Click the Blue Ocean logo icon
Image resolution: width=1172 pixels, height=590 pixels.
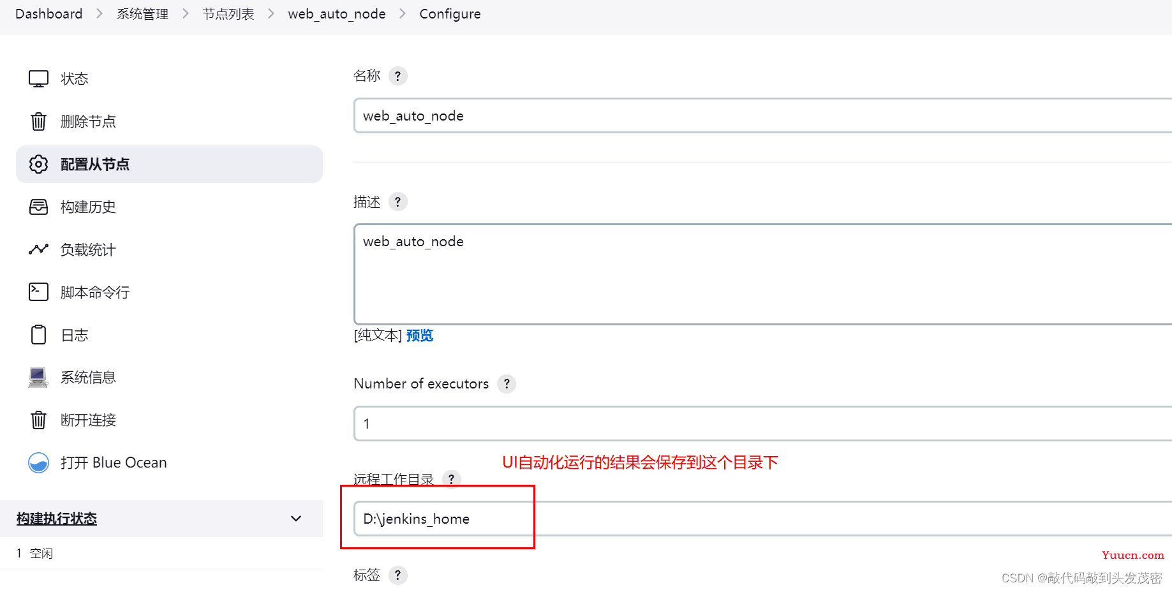click(38, 462)
